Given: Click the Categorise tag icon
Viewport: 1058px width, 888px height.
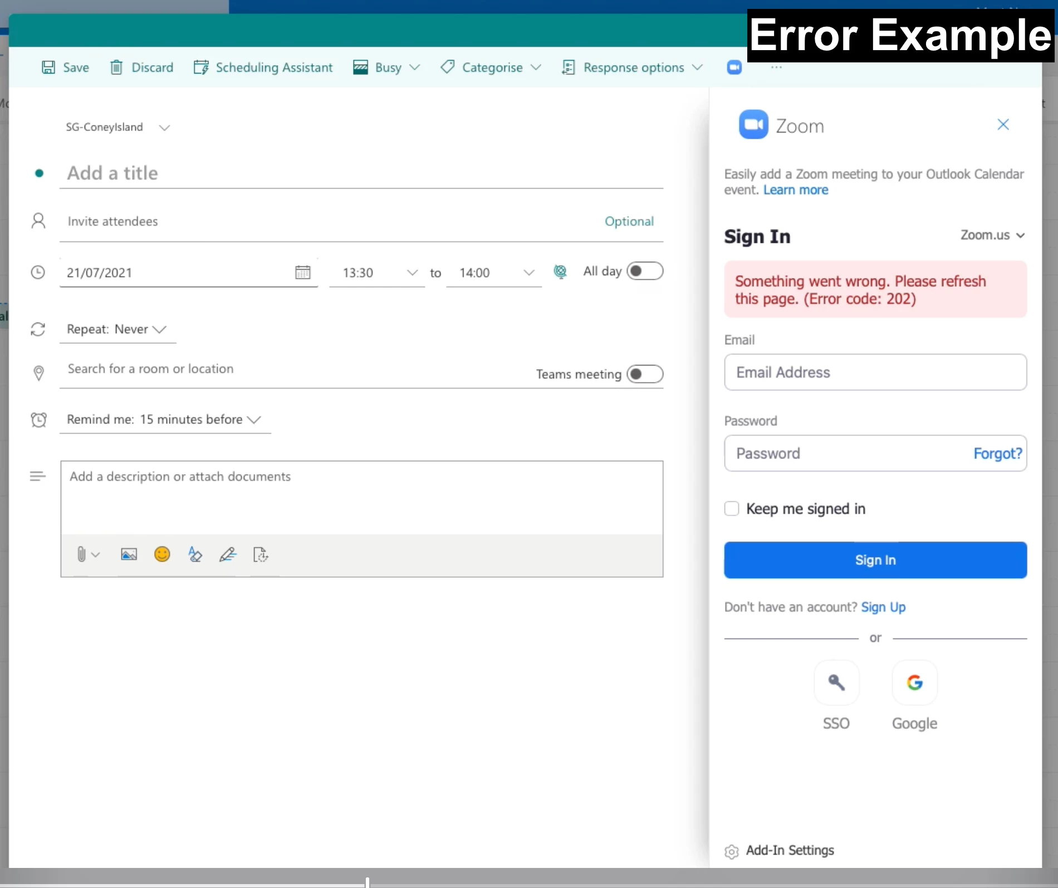Looking at the screenshot, I should (447, 67).
